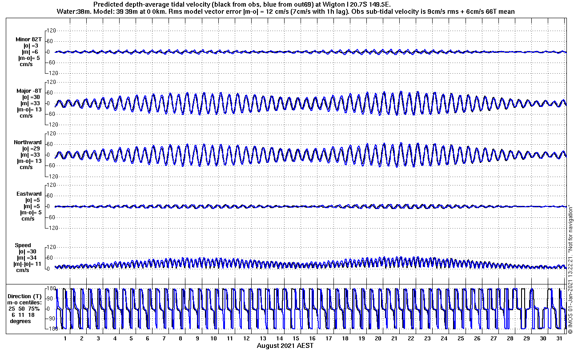
Task: Click the day 1 date tick label
Action: click(x=65, y=338)
